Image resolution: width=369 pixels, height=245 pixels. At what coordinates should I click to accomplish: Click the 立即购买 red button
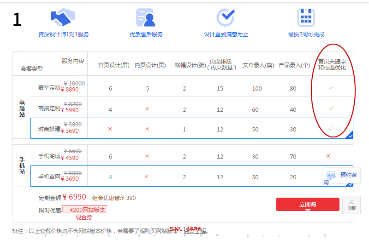tap(308, 205)
